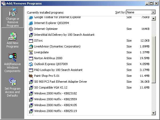Viewport: 160px width, 120px height.
Task: Click the Outlook Express Q837009 icon
Action: 31,64
